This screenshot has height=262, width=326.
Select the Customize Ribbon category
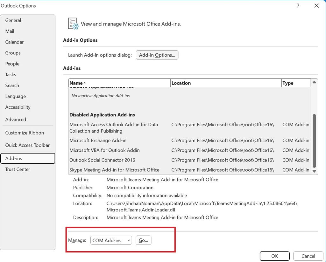click(x=25, y=133)
